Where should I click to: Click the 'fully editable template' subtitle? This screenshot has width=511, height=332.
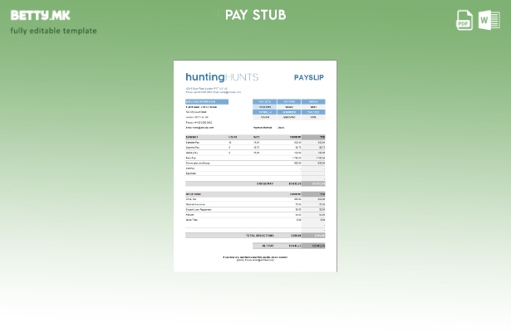point(53,31)
